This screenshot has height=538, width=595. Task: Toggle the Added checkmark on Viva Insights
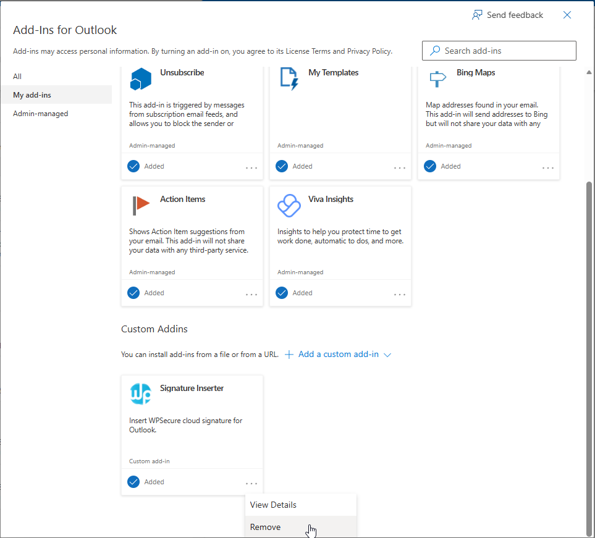coord(282,293)
